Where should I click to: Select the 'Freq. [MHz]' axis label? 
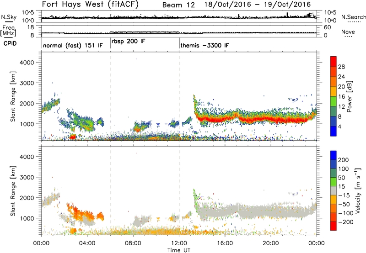9,31
